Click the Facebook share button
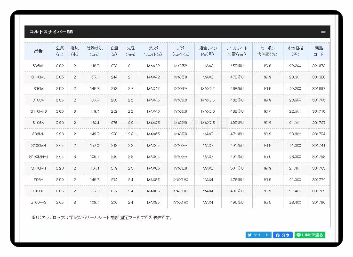The width and height of the screenshot is (353, 257). tap(283, 235)
